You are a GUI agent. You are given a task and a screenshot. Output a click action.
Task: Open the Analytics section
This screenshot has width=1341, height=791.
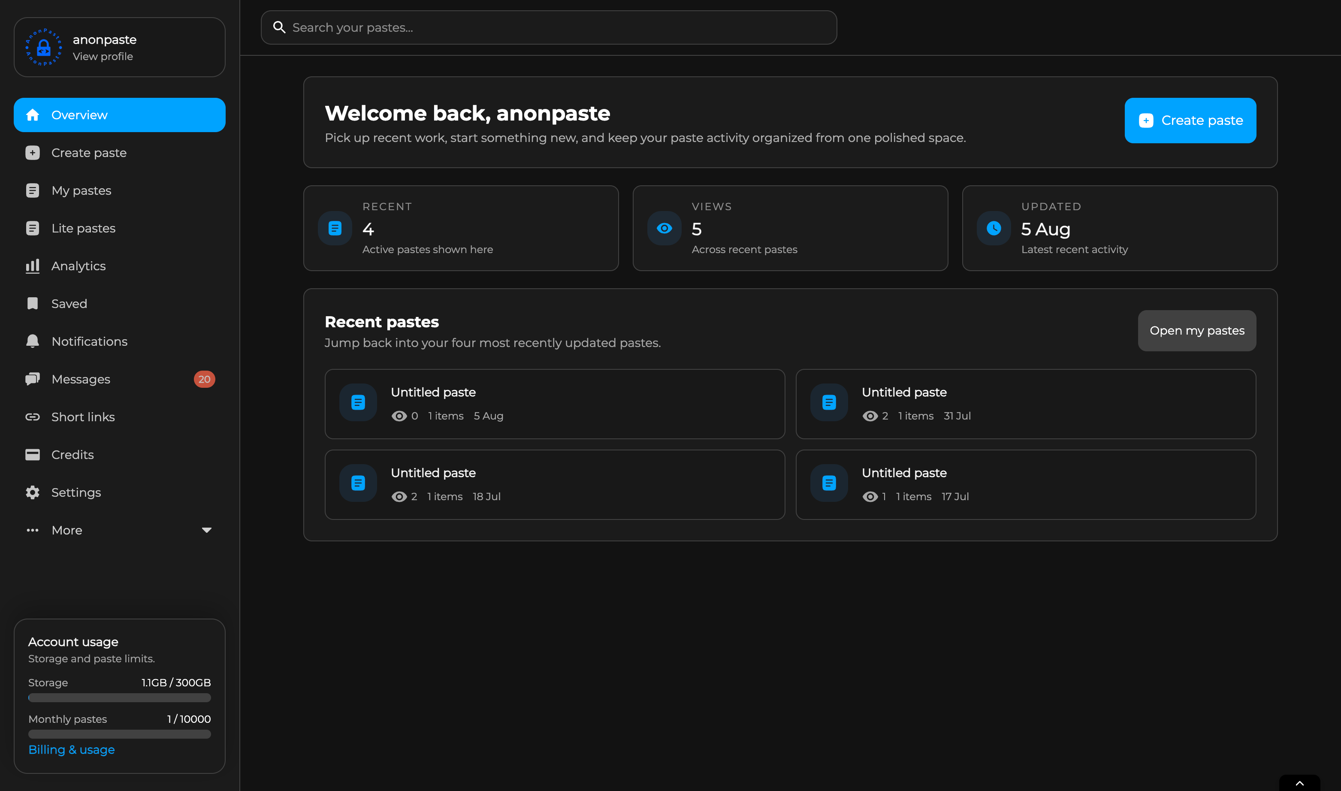coord(119,266)
